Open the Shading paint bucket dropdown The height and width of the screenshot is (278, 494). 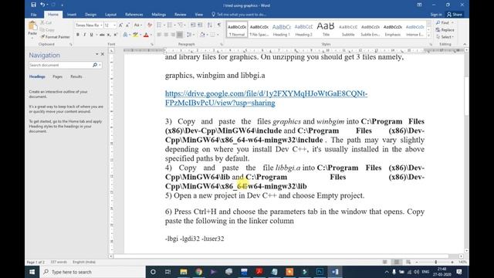[208, 35]
